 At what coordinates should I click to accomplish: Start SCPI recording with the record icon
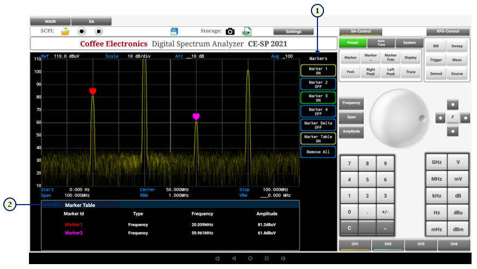tap(81, 32)
